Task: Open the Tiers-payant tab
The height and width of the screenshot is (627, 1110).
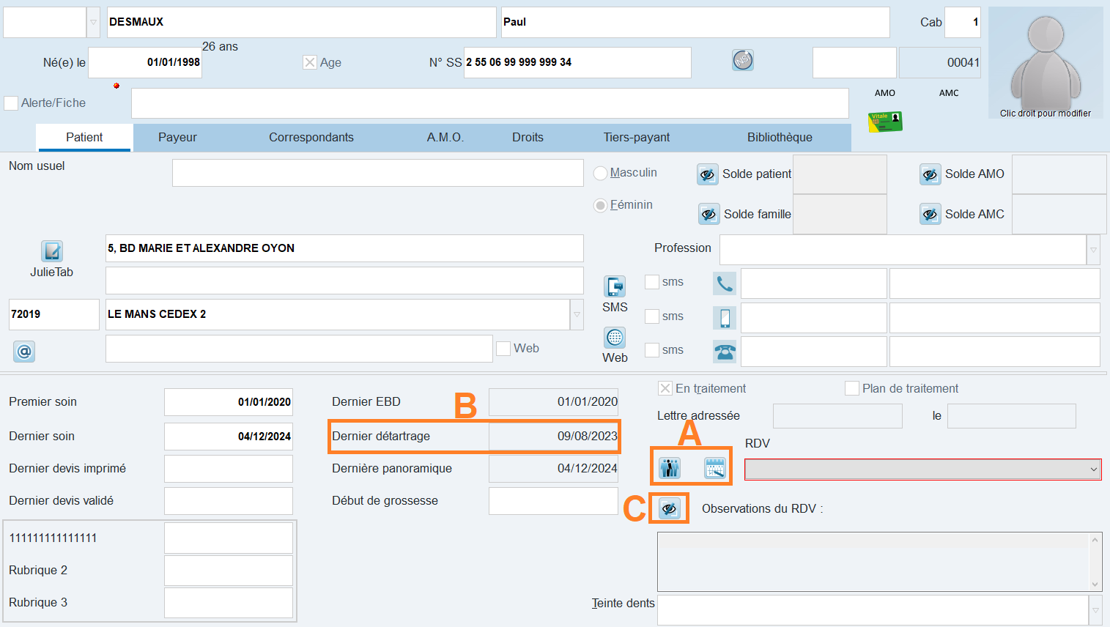Action: 636,137
